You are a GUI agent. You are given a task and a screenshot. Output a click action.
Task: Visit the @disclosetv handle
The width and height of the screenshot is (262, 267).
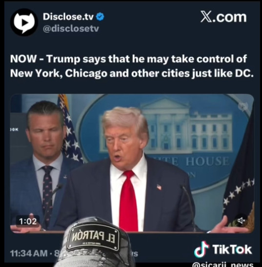click(71, 29)
